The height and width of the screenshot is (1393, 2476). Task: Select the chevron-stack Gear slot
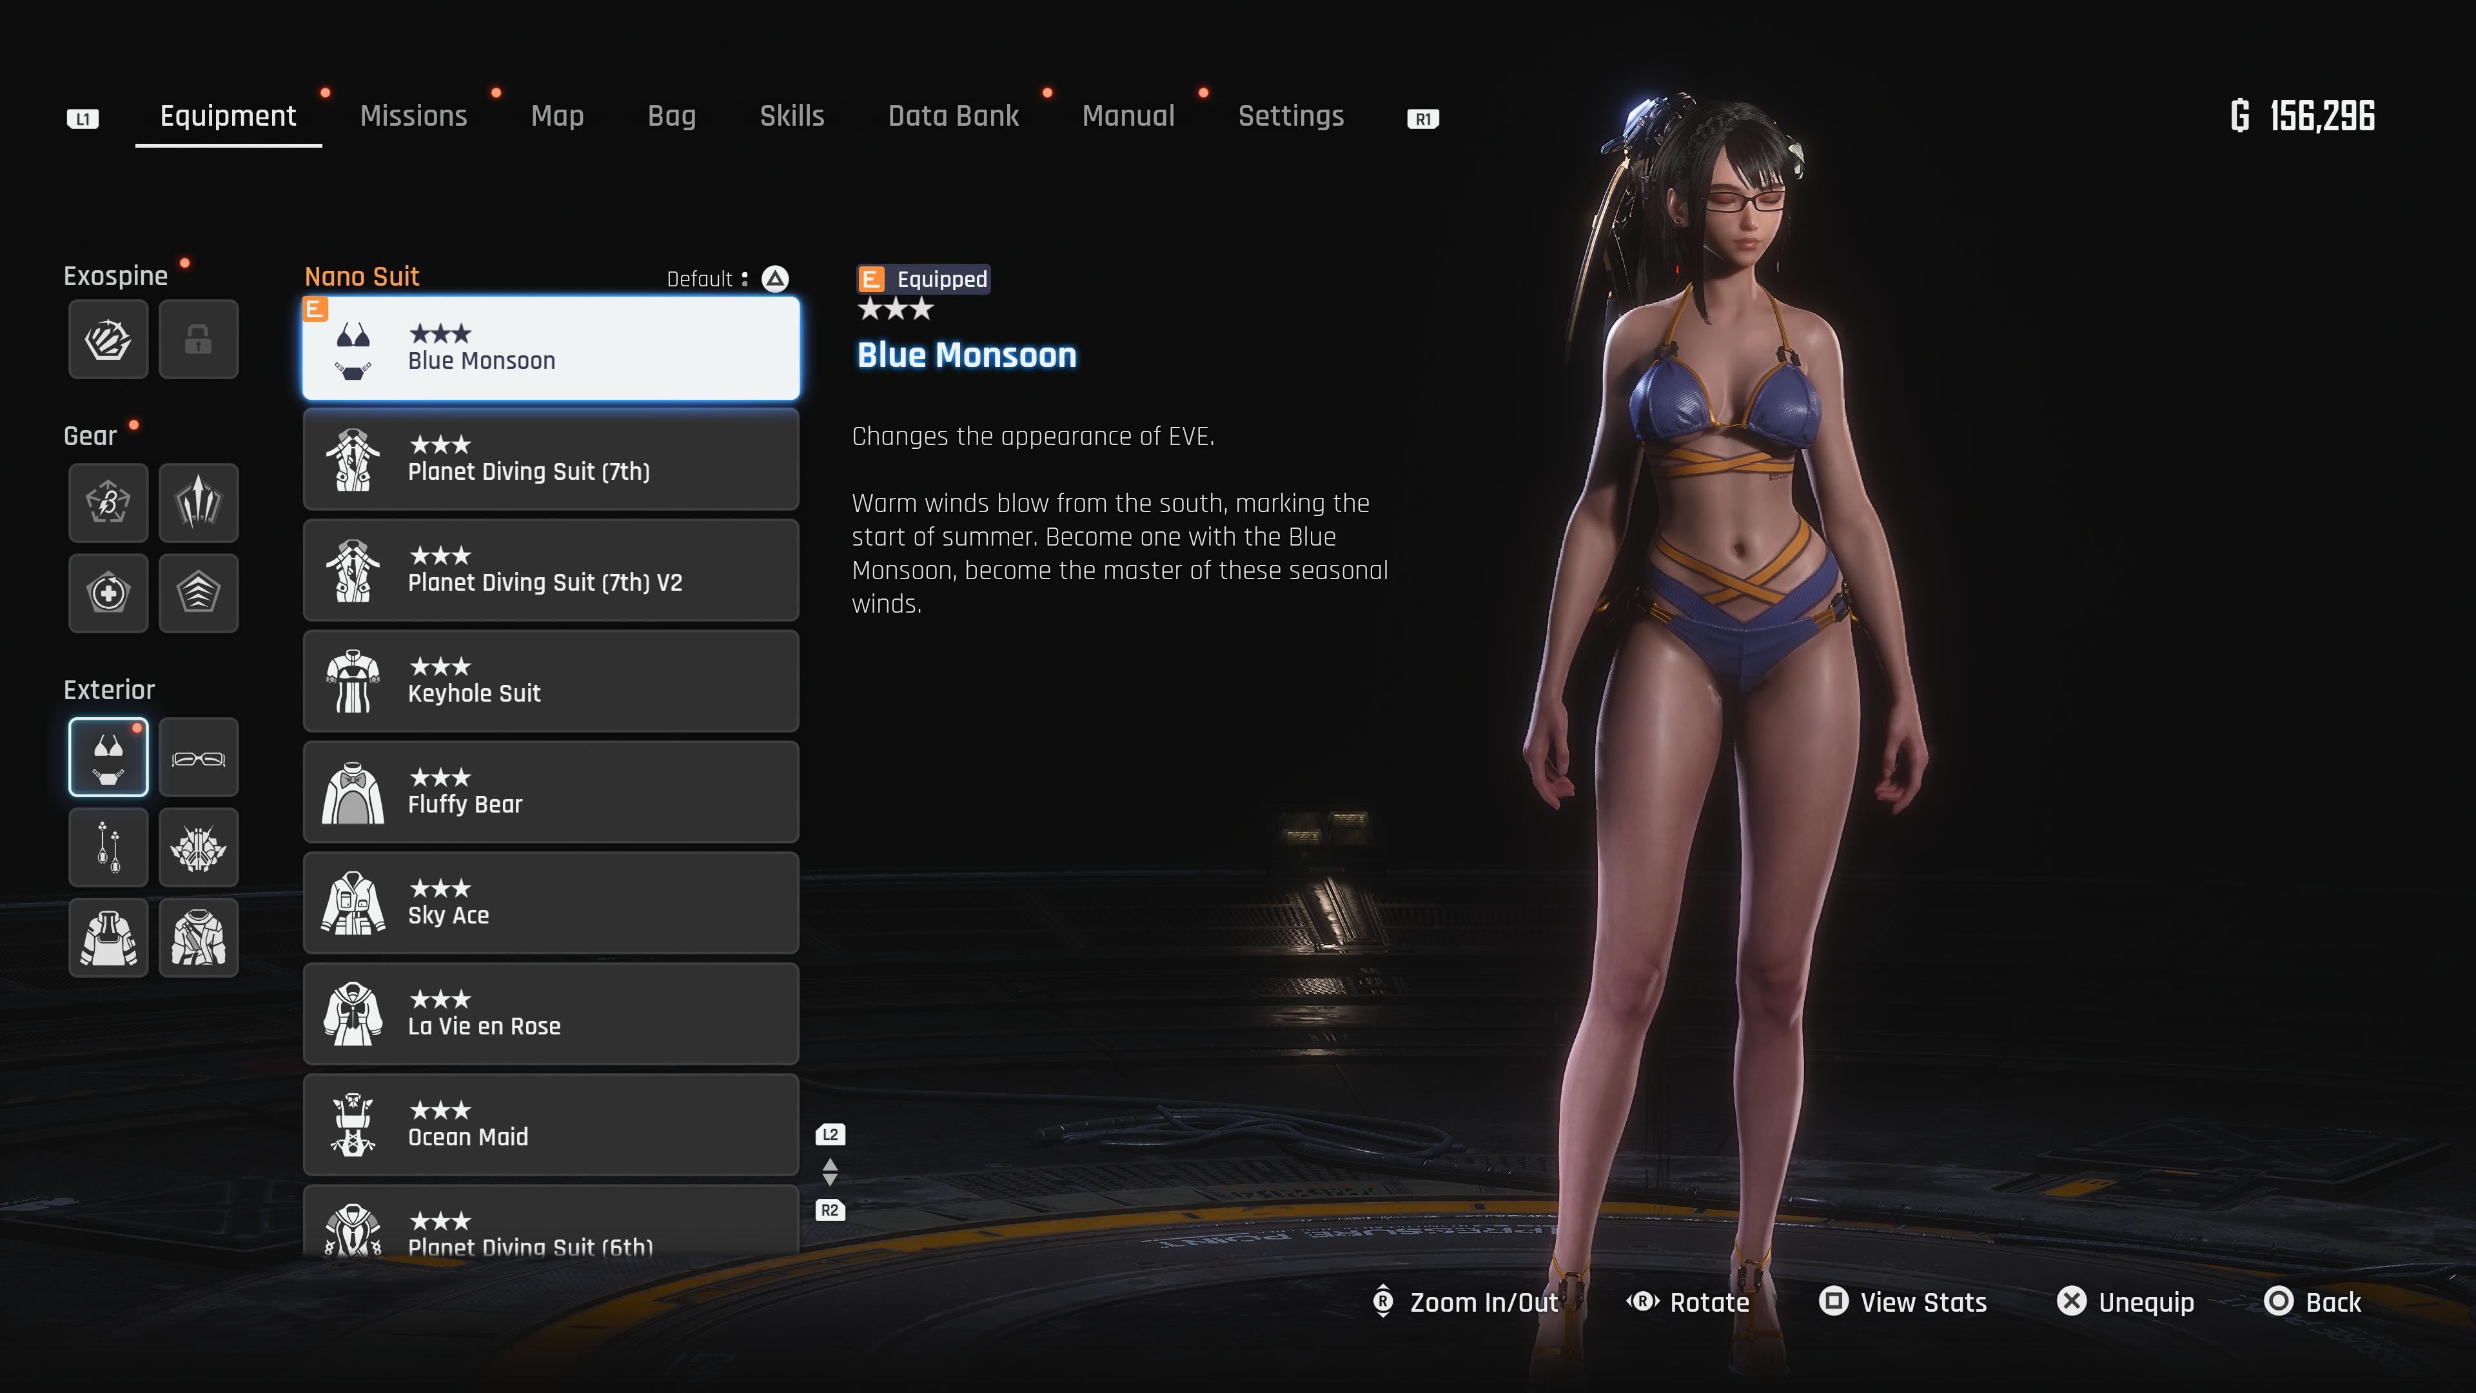point(198,592)
